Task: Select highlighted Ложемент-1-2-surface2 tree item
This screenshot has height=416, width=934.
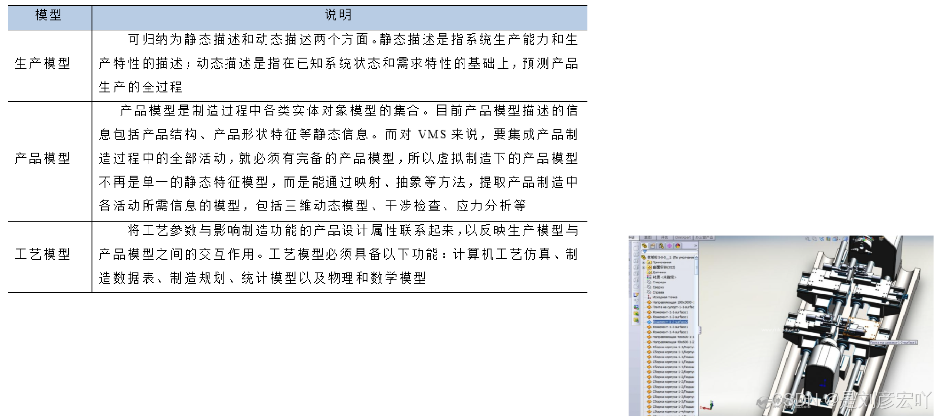Action: 668,322
